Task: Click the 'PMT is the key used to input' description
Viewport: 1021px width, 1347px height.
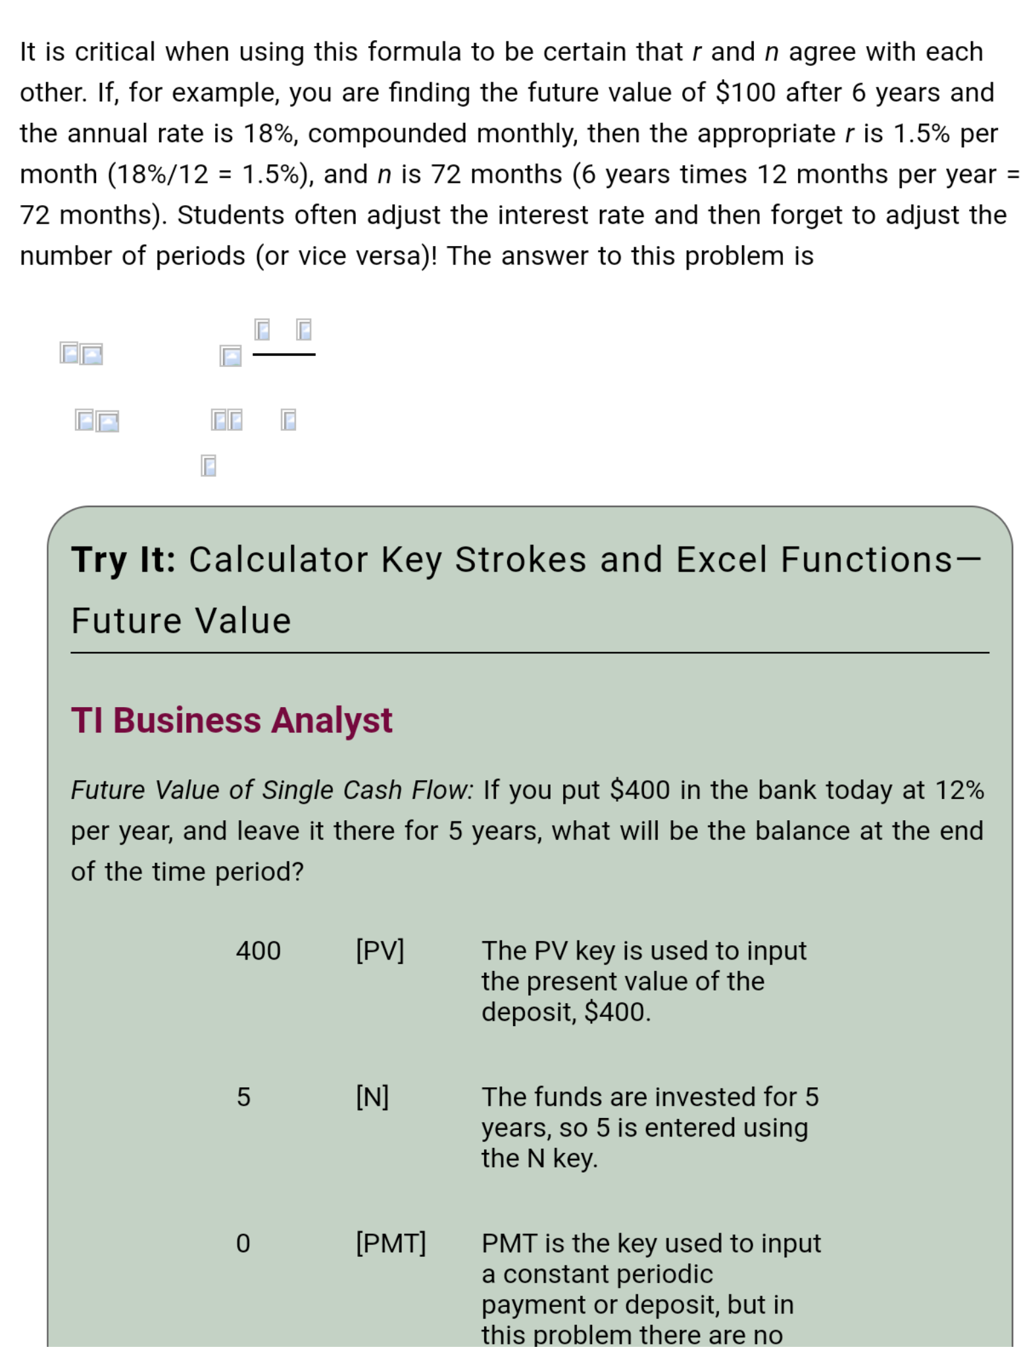Action: tap(651, 1243)
